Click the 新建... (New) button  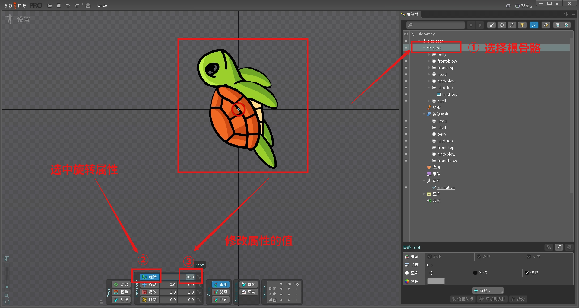(488, 290)
